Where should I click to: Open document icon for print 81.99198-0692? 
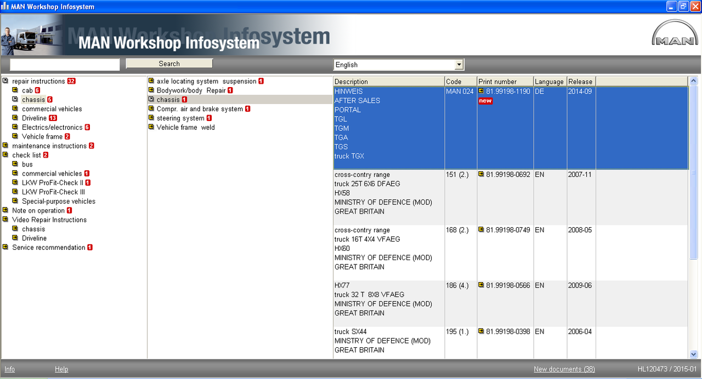click(481, 174)
